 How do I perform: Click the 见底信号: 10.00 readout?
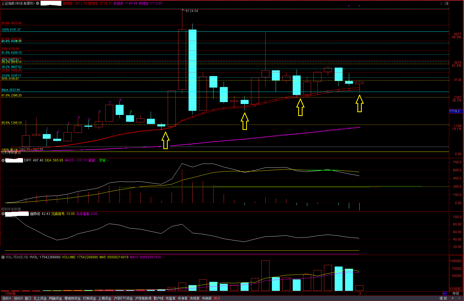pos(63,214)
